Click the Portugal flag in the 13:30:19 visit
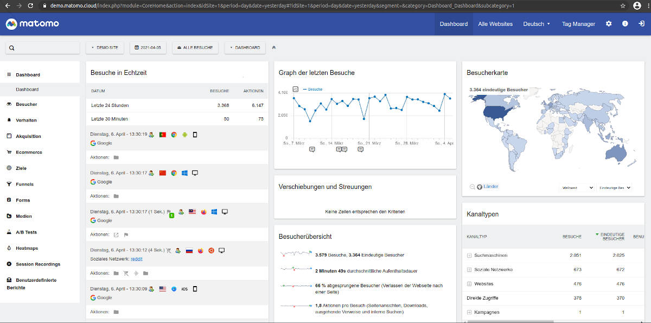 [x=162, y=134]
